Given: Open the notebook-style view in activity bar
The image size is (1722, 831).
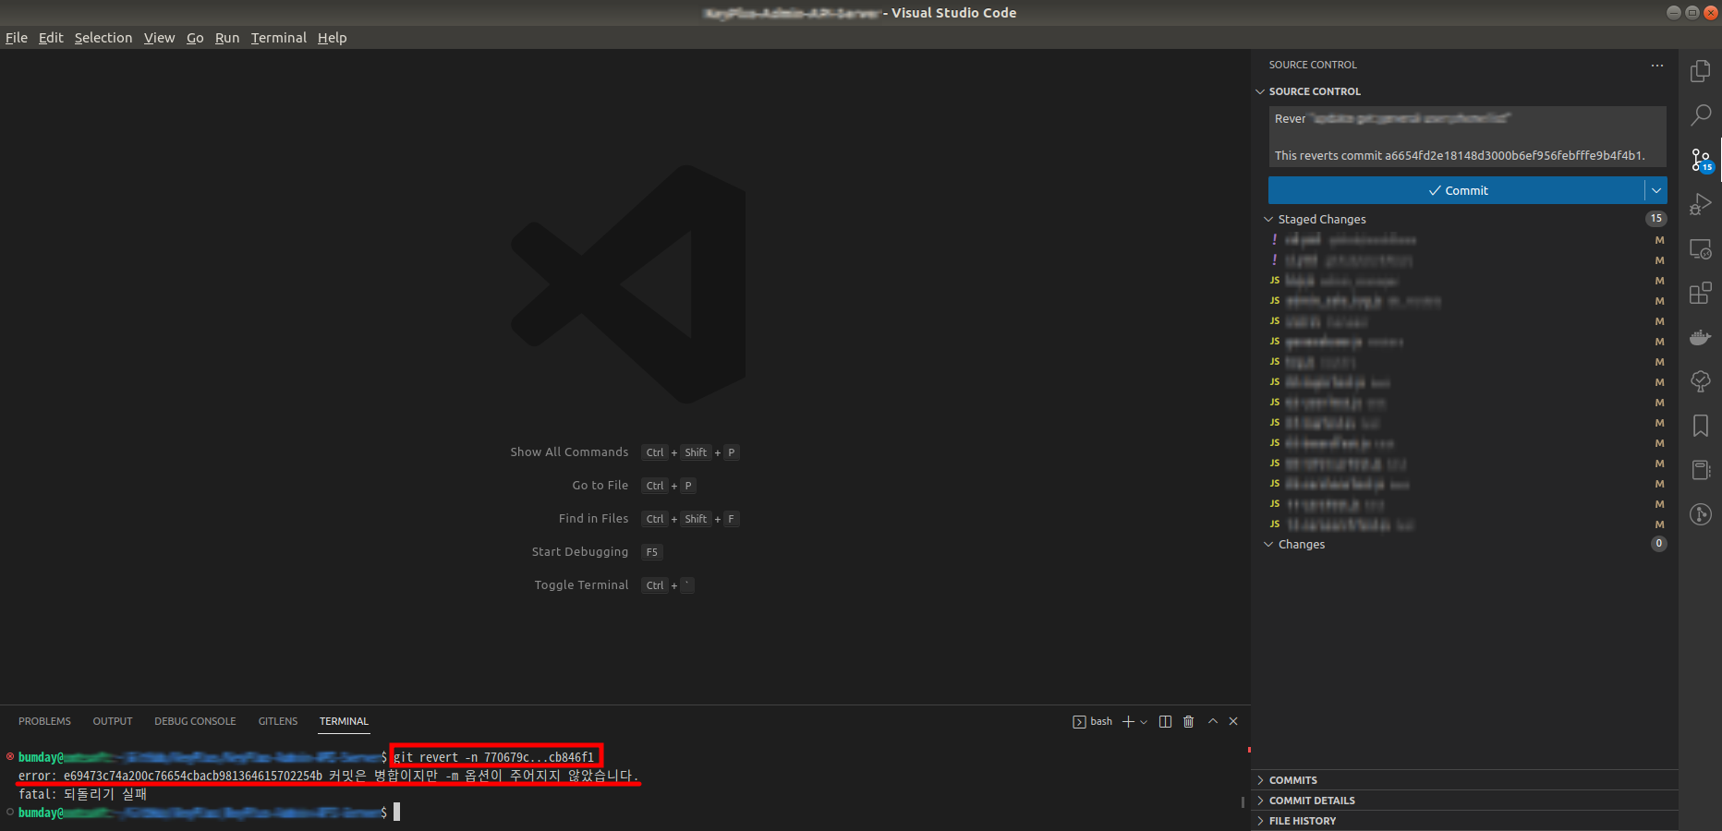Looking at the screenshot, I should pos(1700,470).
